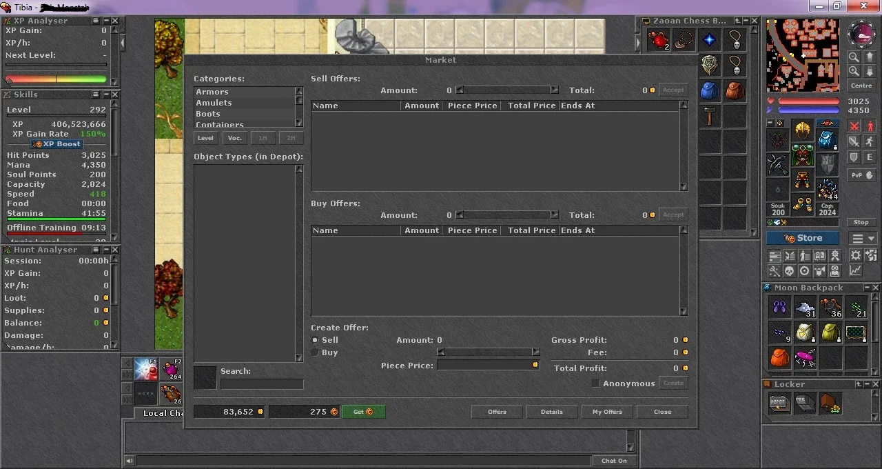Use the potion hotkey F2
The image size is (882, 469).
(172, 369)
